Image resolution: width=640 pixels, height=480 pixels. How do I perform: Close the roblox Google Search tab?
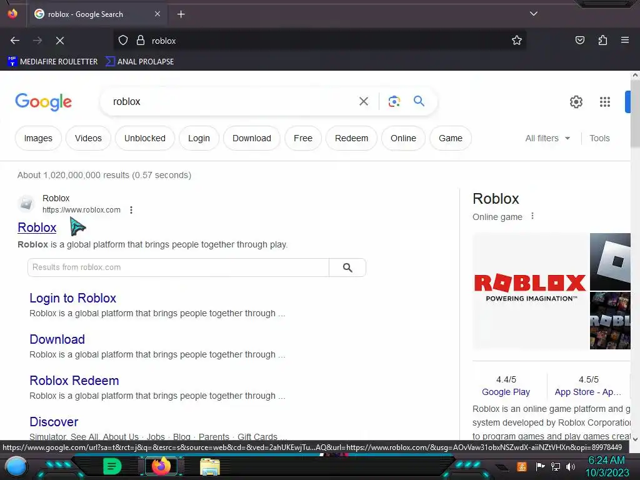tap(157, 14)
